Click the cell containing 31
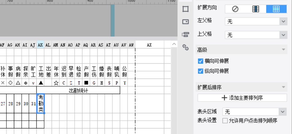The image size is (292, 134). coord(33,104)
